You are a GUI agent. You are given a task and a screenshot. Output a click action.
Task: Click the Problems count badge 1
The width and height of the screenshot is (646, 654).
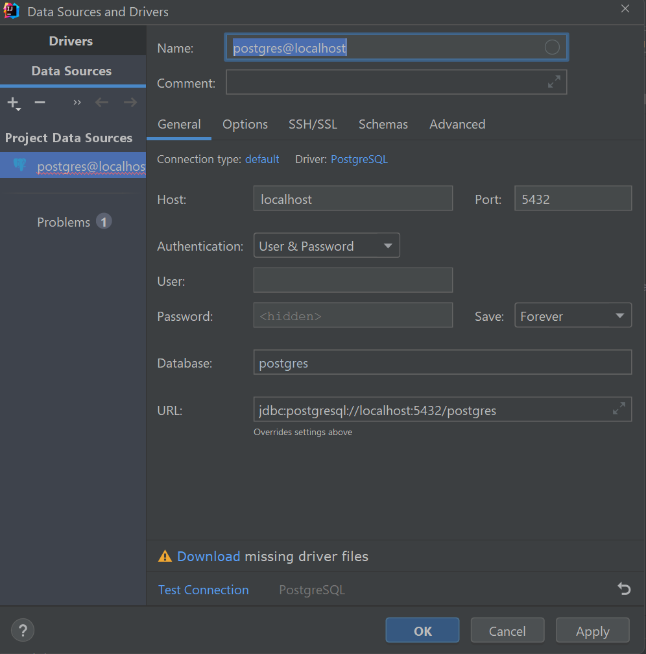click(104, 221)
